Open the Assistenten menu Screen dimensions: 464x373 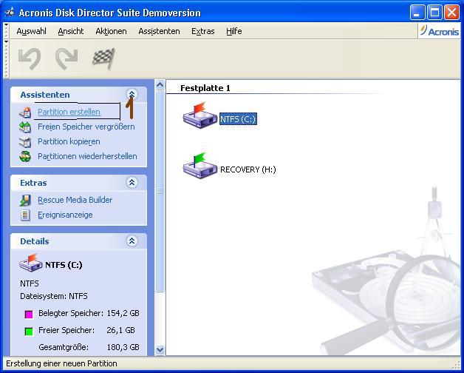159,31
